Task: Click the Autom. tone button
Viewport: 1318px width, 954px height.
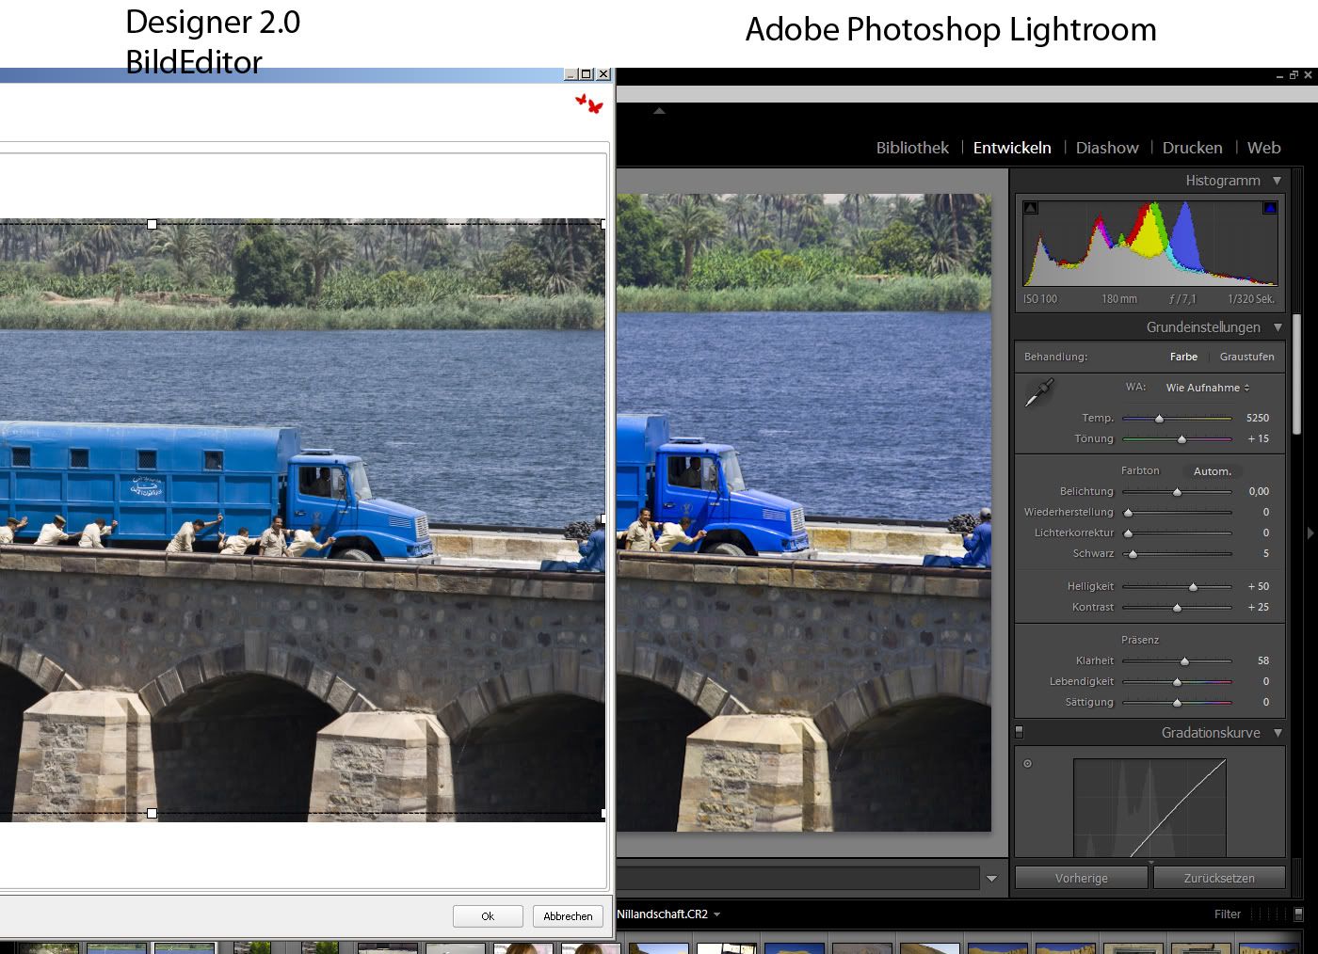Action: [1213, 471]
